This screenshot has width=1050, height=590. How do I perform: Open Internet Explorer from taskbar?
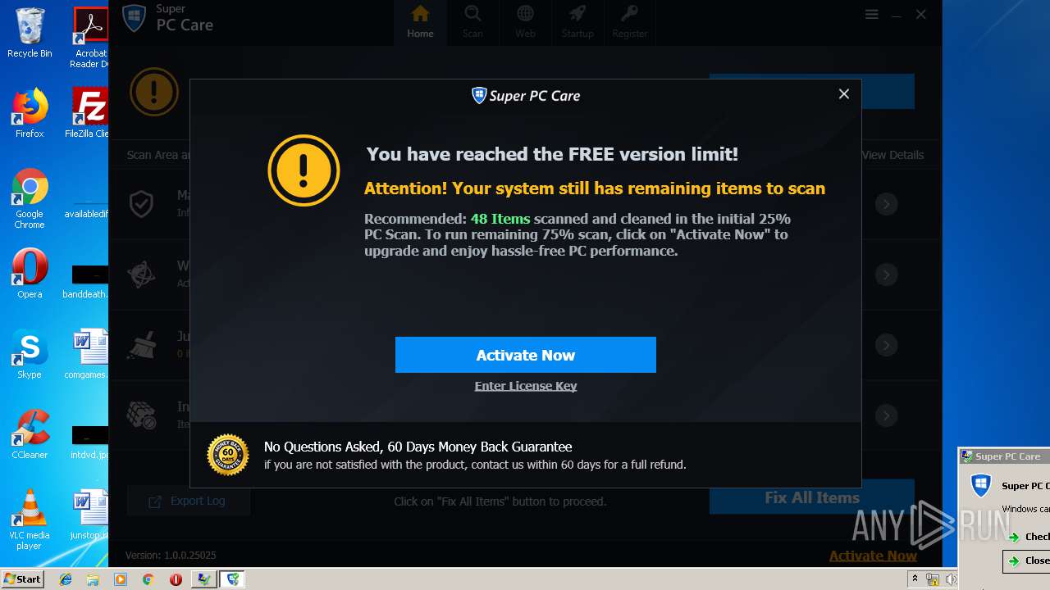[66, 579]
